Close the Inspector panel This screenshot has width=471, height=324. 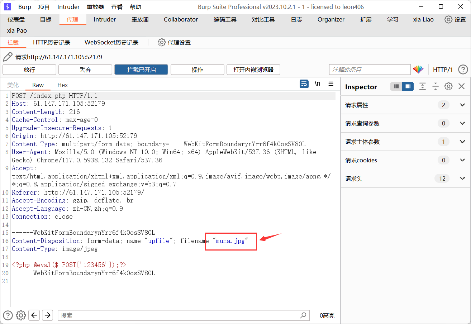click(462, 86)
